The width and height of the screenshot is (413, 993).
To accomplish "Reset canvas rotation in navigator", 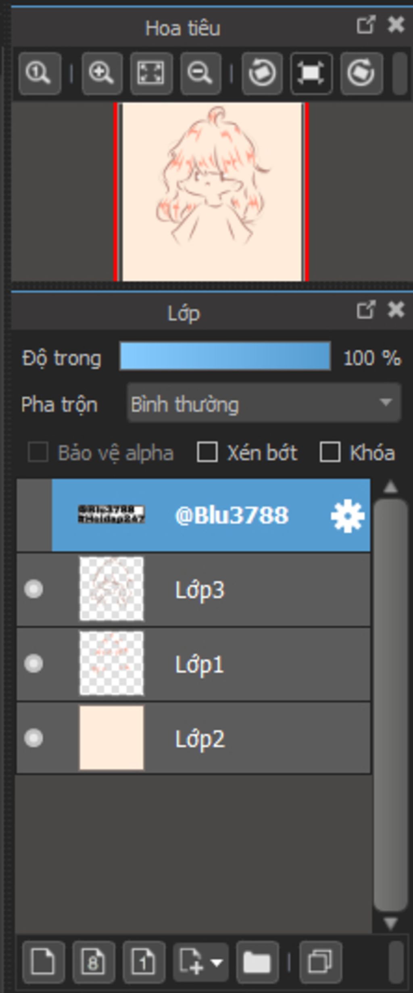I will [x=311, y=73].
